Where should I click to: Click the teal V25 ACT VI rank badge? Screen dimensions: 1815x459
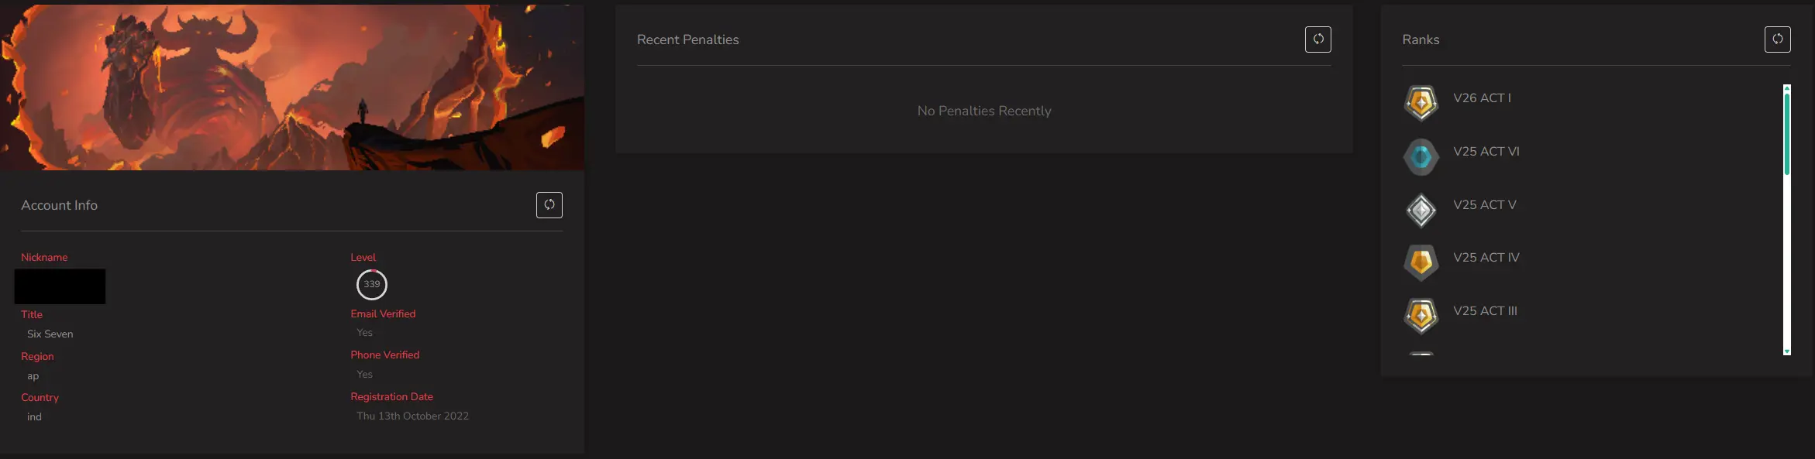pos(1421,157)
